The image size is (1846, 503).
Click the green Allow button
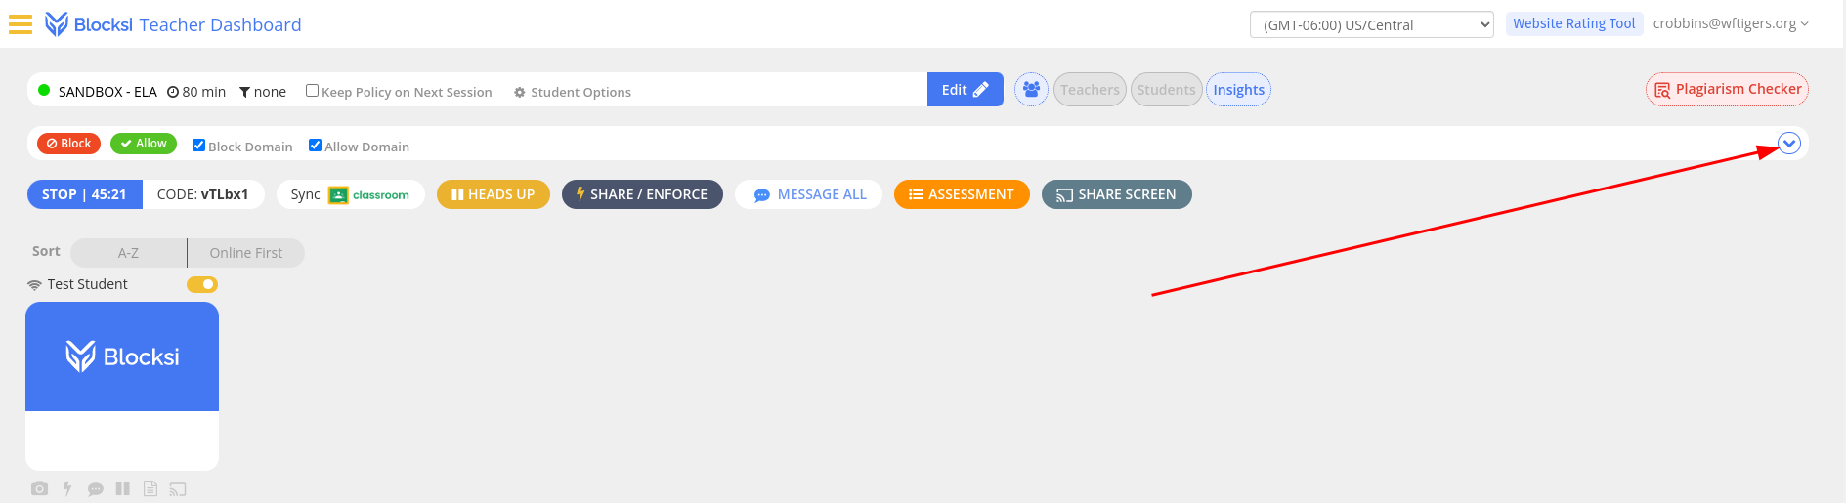click(144, 144)
